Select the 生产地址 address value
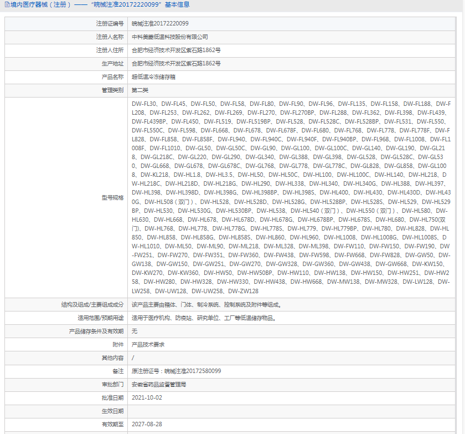This screenshot has width=465, height=434. tap(176, 64)
